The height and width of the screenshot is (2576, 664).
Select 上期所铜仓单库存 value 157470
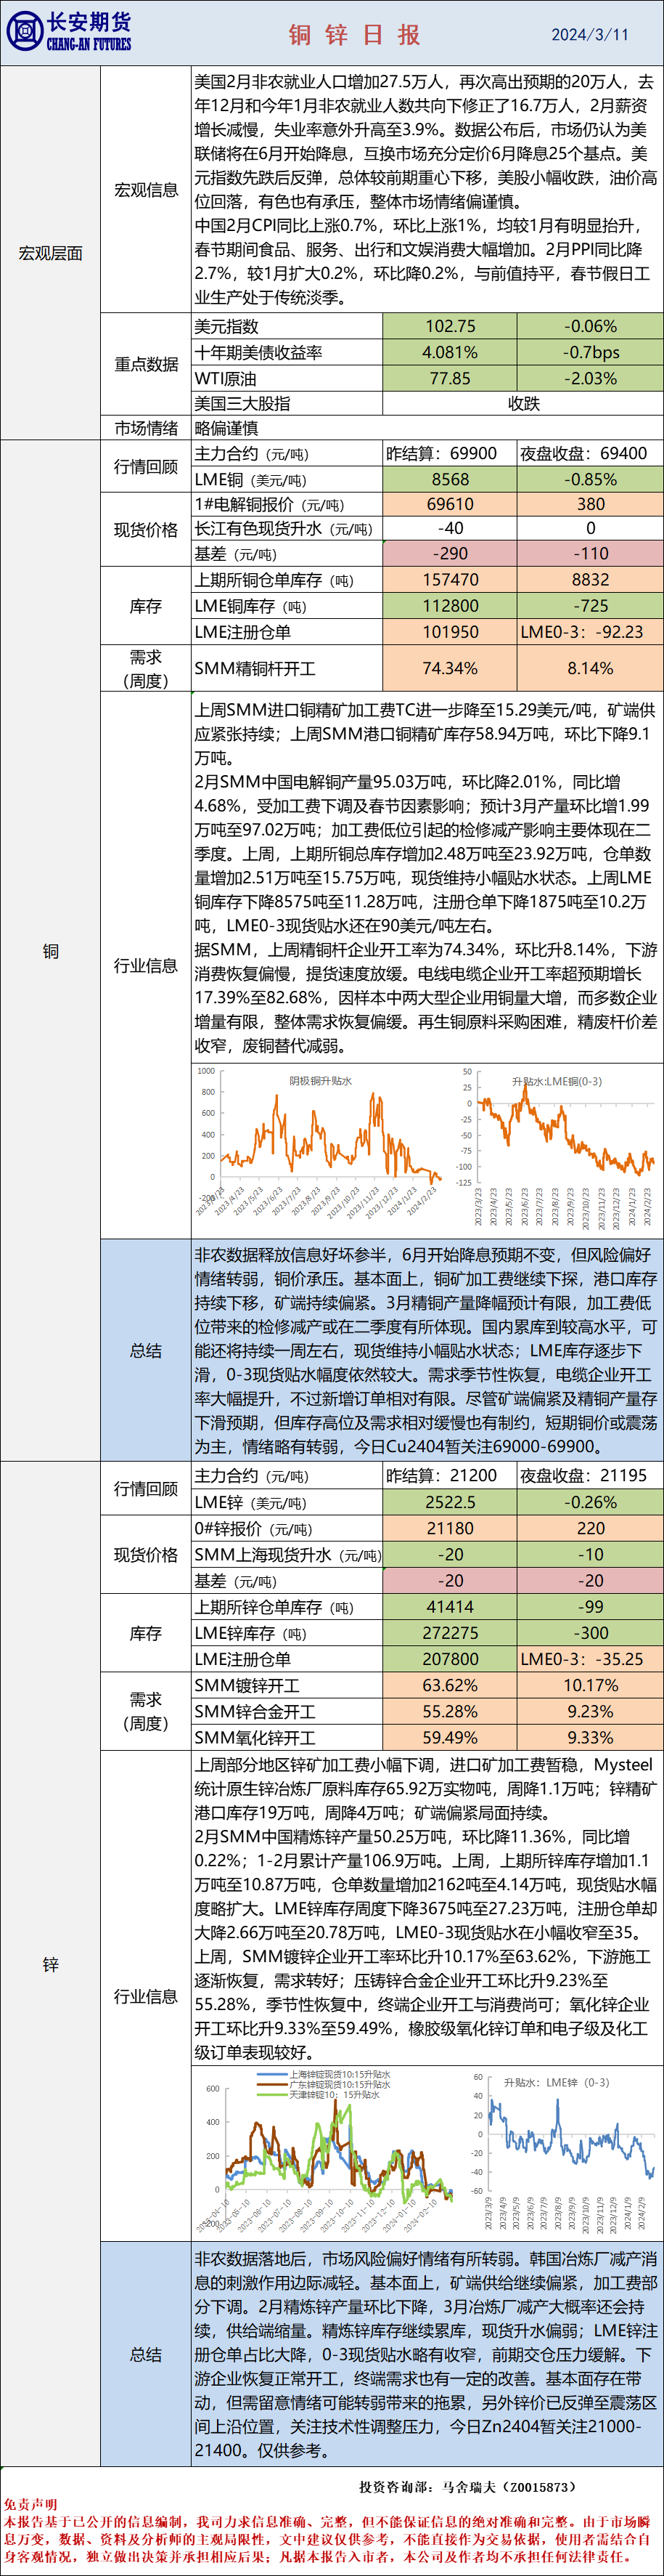click(x=451, y=580)
